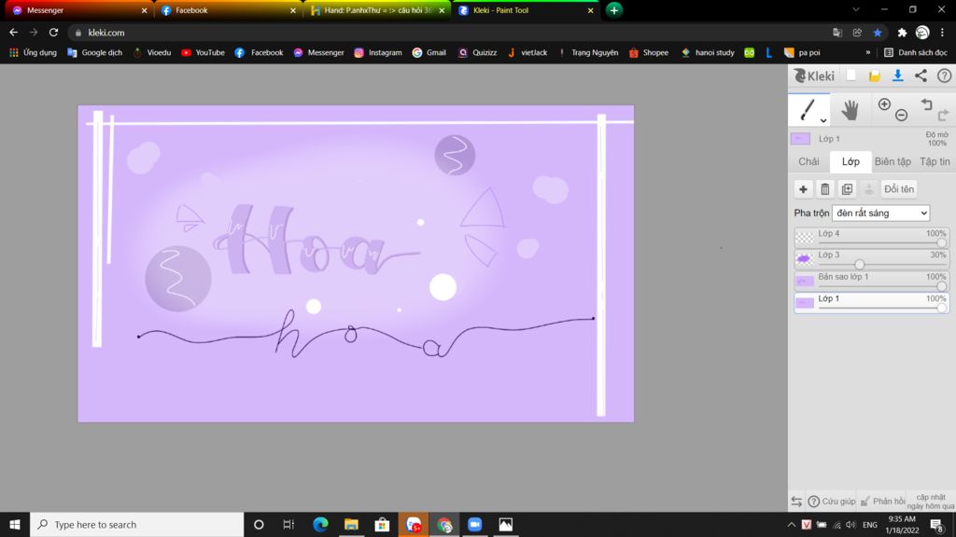The image size is (956, 537).
Task: Select the hand pan tool
Action: 850,110
